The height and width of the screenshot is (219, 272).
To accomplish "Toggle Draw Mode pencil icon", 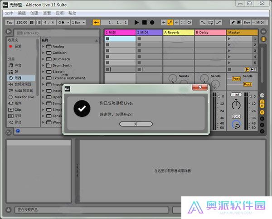I will (x=233, y=23).
